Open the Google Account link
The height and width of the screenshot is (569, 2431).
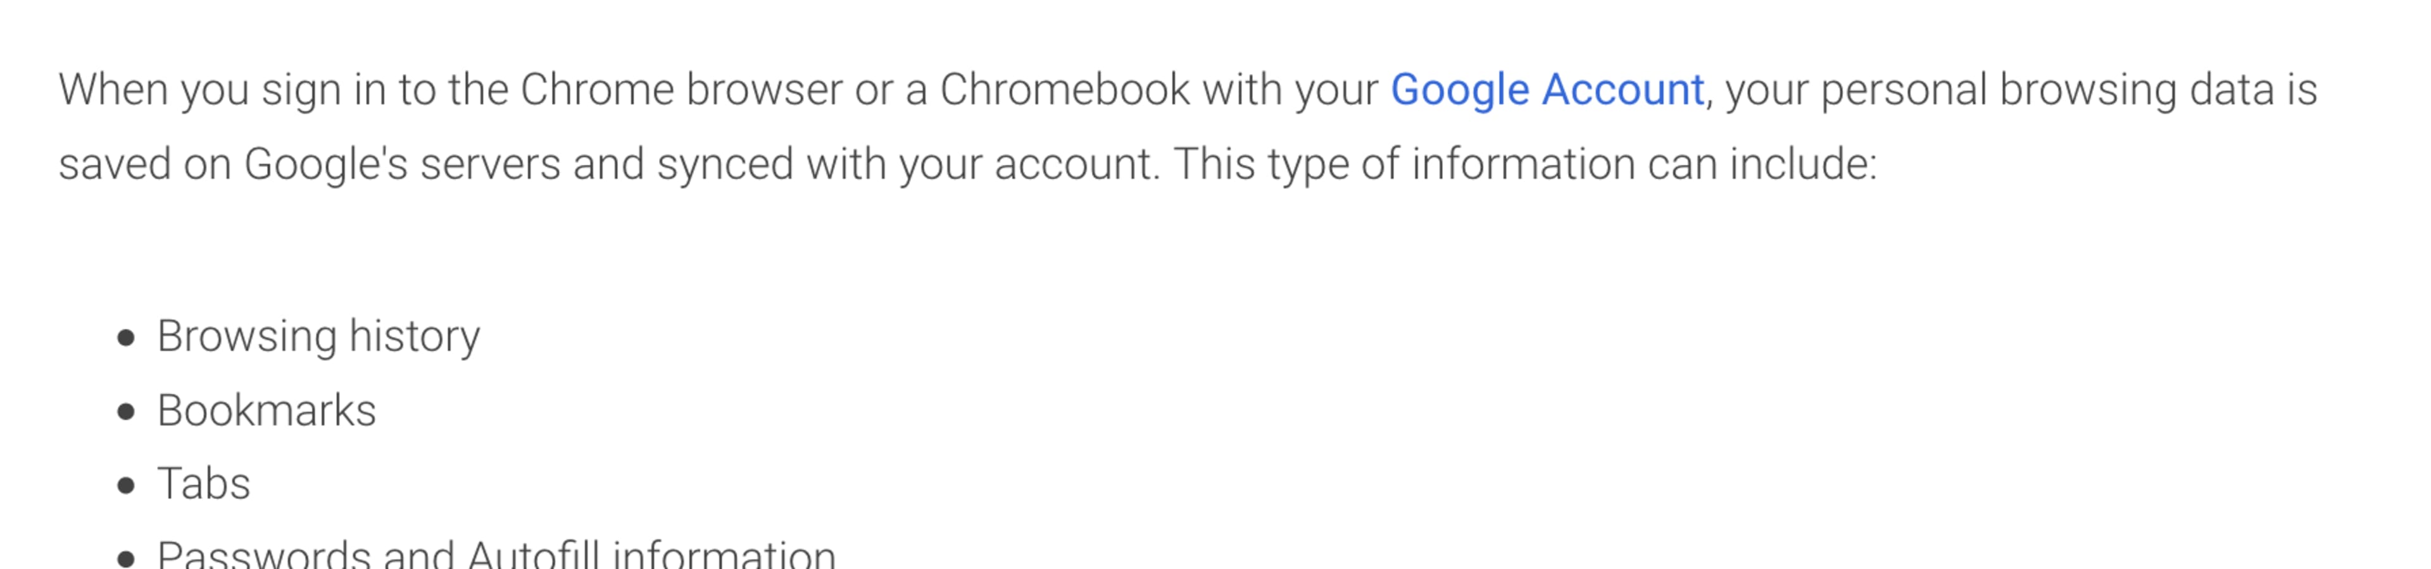(x=1548, y=90)
